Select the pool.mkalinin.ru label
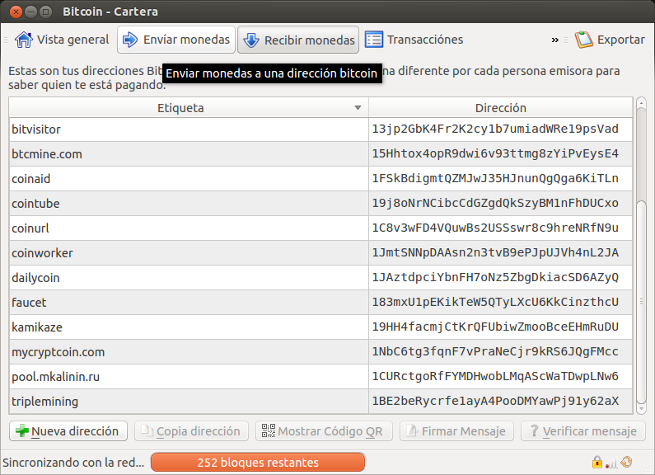The height and width of the screenshot is (475, 655). (x=55, y=377)
